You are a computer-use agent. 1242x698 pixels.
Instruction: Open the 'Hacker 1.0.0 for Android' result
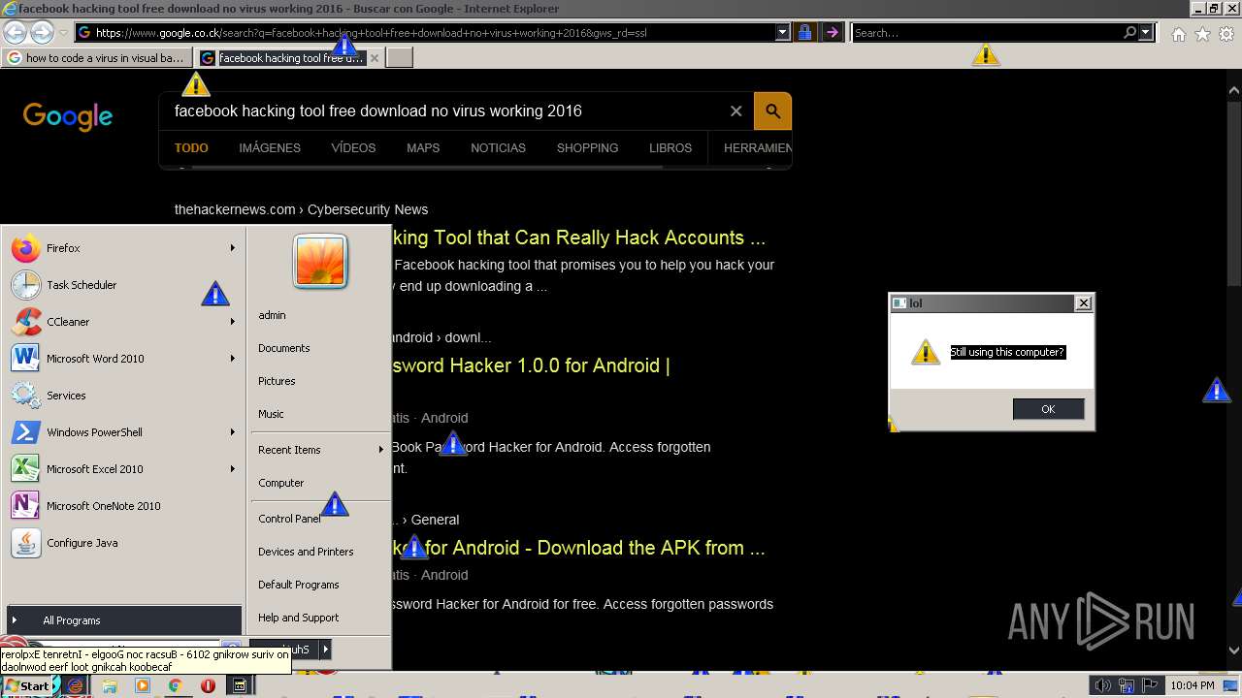point(531,365)
